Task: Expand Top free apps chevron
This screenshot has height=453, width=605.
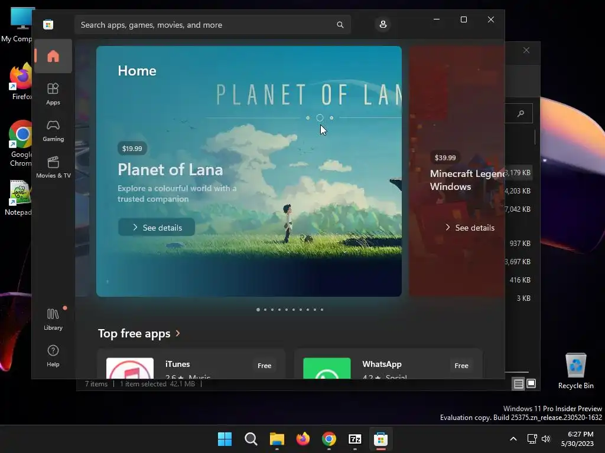Action: click(x=178, y=333)
